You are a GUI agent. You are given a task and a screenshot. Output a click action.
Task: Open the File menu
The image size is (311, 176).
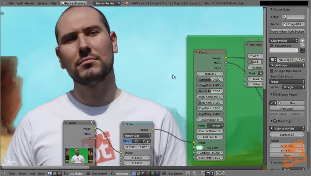coord(11,3)
